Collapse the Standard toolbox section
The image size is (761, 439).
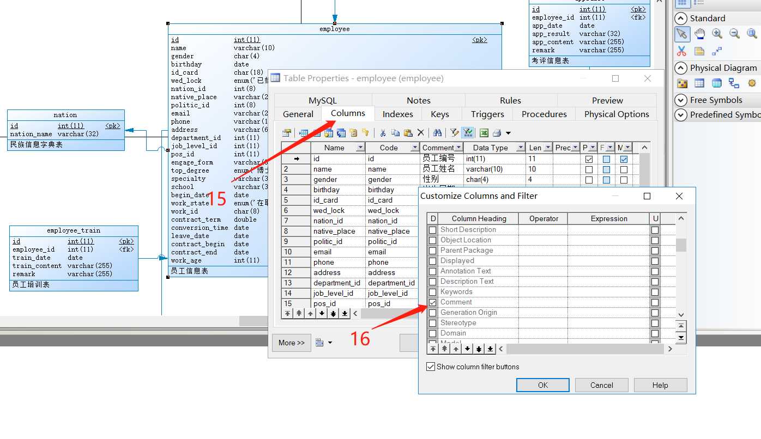click(x=681, y=18)
